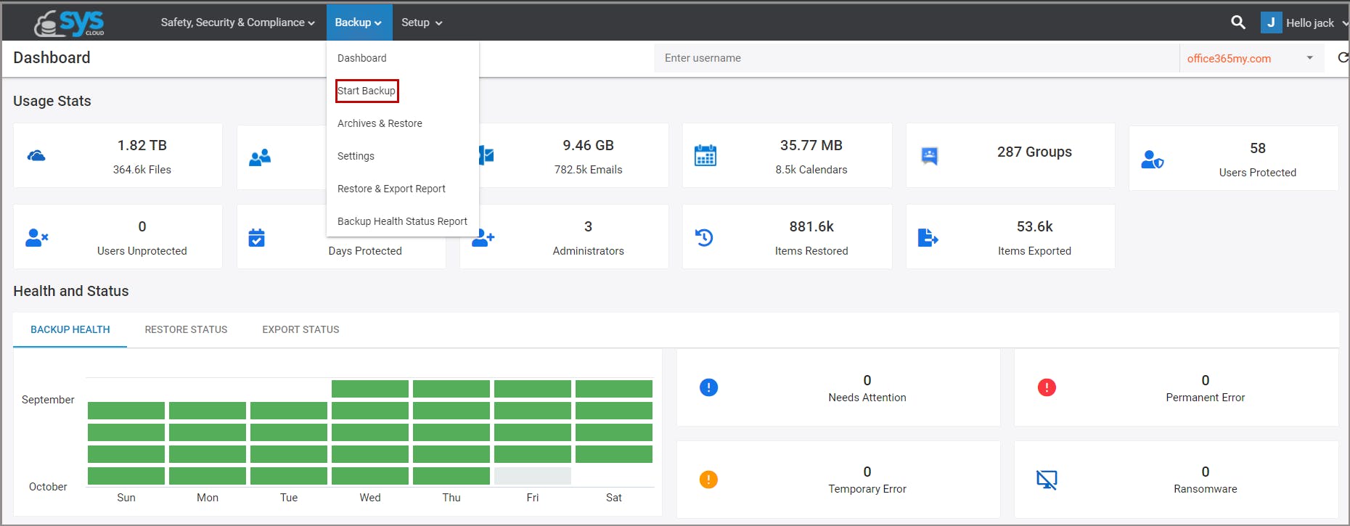Screen dimensions: 1350x526
Task: Click the grey Friday cell in backup calendar
Action: pyautogui.click(x=533, y=476)
